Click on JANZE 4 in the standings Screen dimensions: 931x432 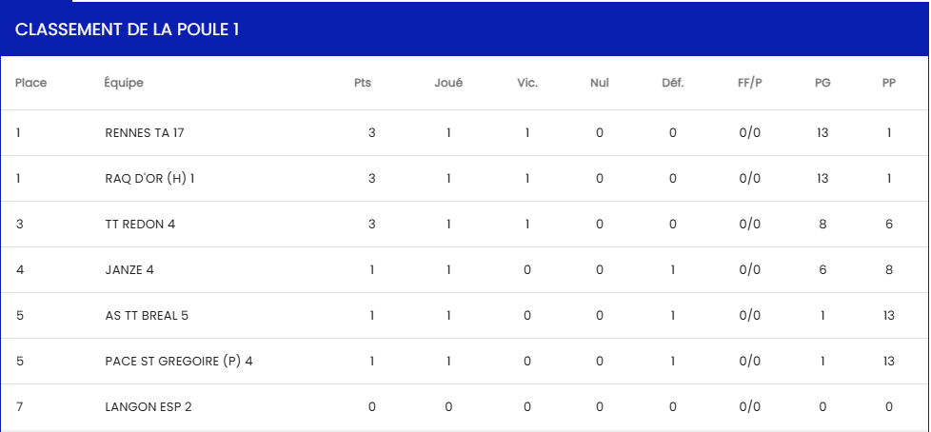pyautogui.click(x=129, y=270)
